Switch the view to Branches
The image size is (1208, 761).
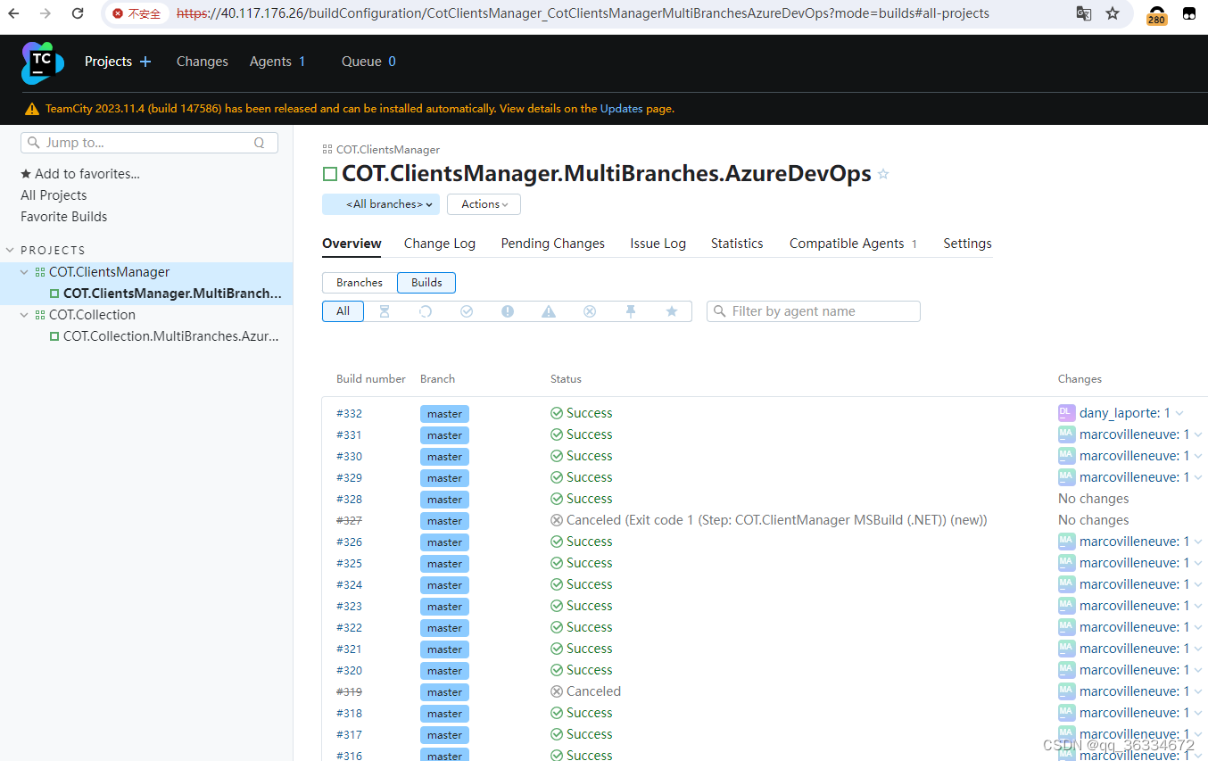[x=360, y=283]
